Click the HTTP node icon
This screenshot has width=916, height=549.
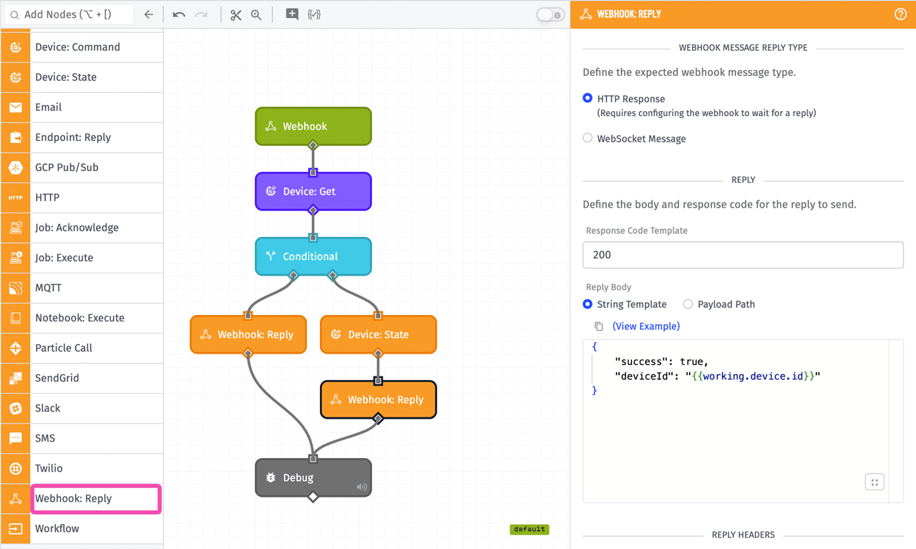[15, 198]
